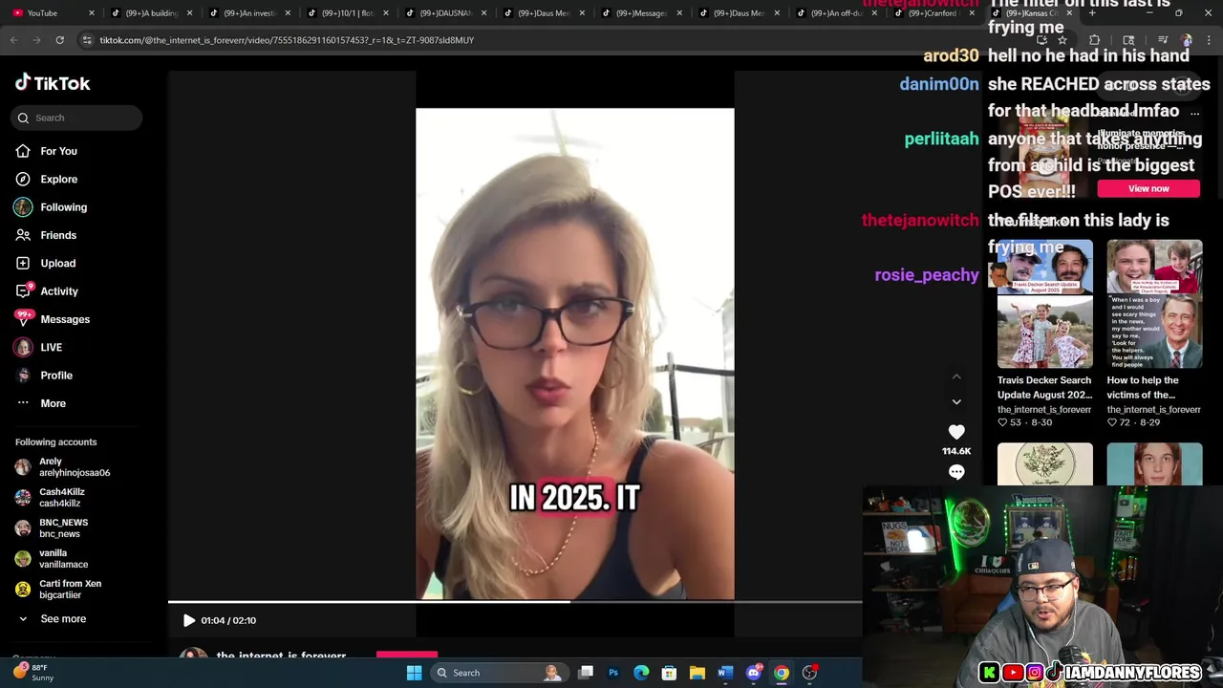
Task: Switch to the 'Cranford' tab
Action: 936,13
